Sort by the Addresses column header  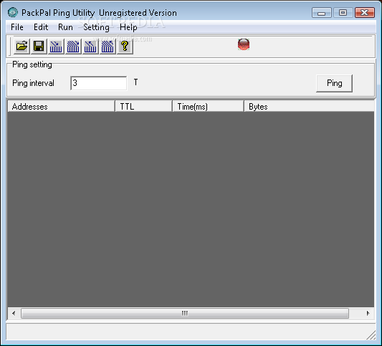tap(61, 107)
